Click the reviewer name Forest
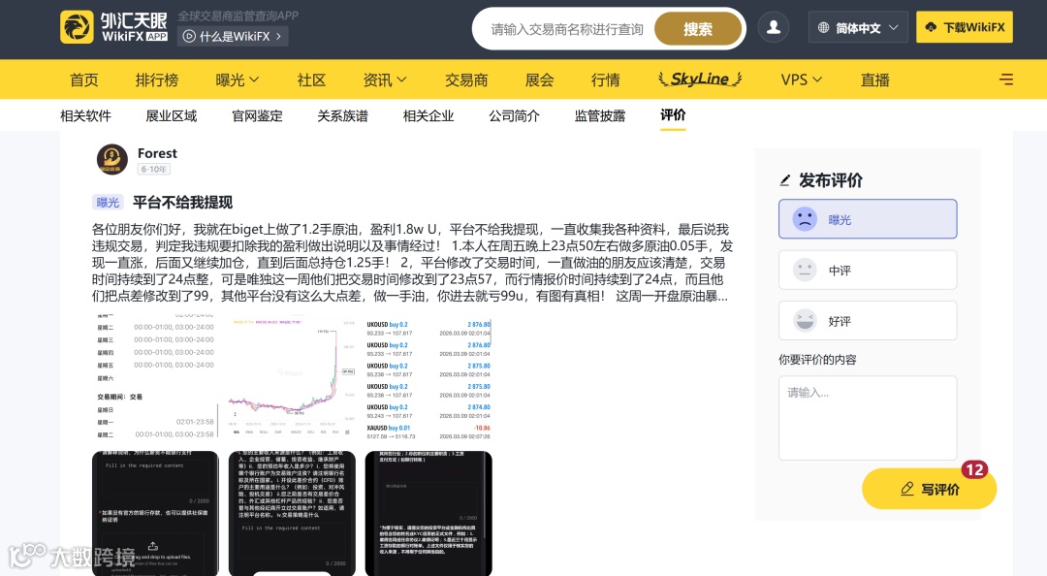This screenshot has width=1047, height=576. (157, 153)
